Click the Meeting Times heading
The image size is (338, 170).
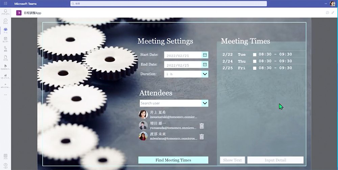(245, 41)
